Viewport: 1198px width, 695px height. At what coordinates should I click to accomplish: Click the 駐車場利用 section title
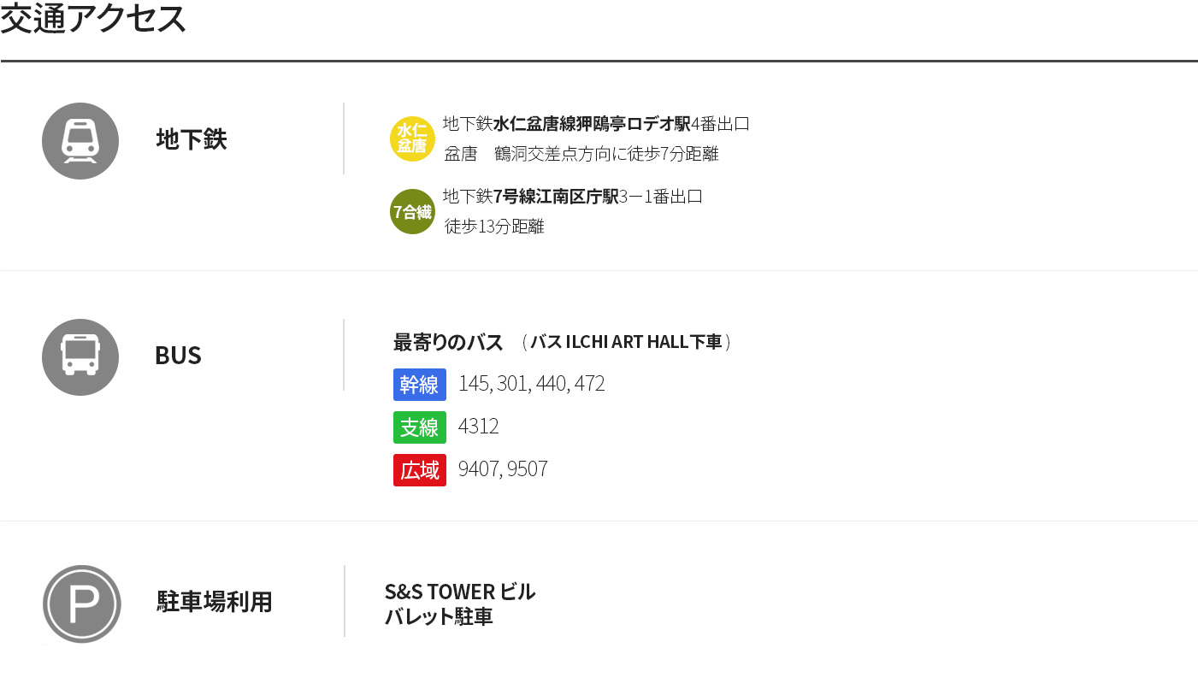(x=215, y=602)
